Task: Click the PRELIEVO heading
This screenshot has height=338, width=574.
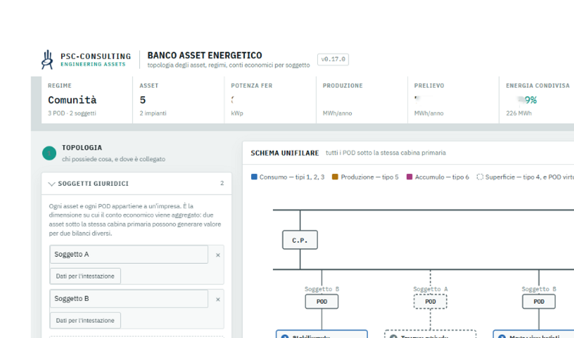Action: click(429, 85)
